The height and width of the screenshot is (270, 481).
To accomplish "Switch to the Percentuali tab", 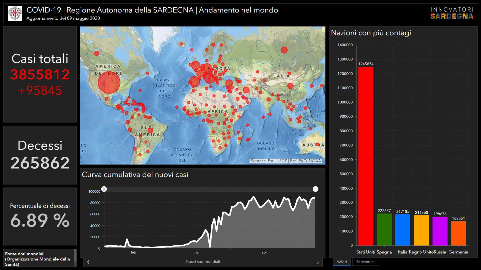I will click(x=366, y=262).
